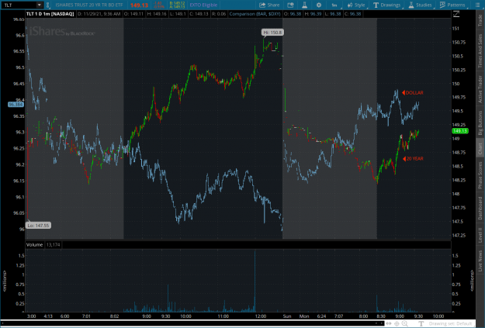Click the Hi: 150.8 price bubble
Screen dimensions: 485x328
tap(272, 33)
